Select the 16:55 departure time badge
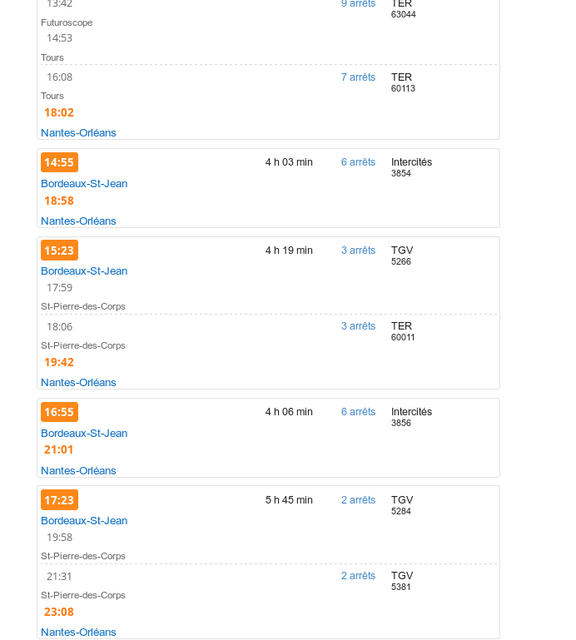The height and width of the screenshot is (640, 576). 59,412
